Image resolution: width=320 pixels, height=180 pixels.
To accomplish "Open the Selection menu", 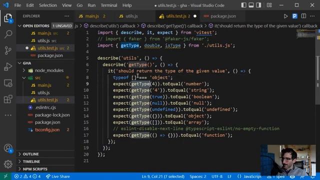I will (x=48, y=5).
